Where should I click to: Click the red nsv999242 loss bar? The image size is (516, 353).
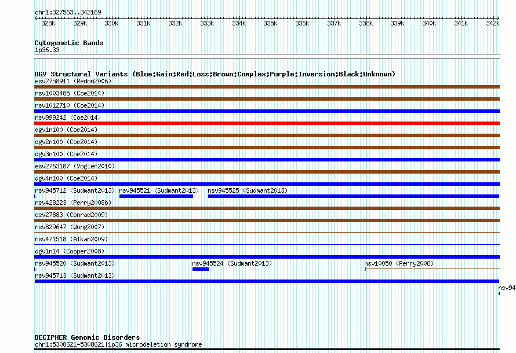click(x=267, y=123)
